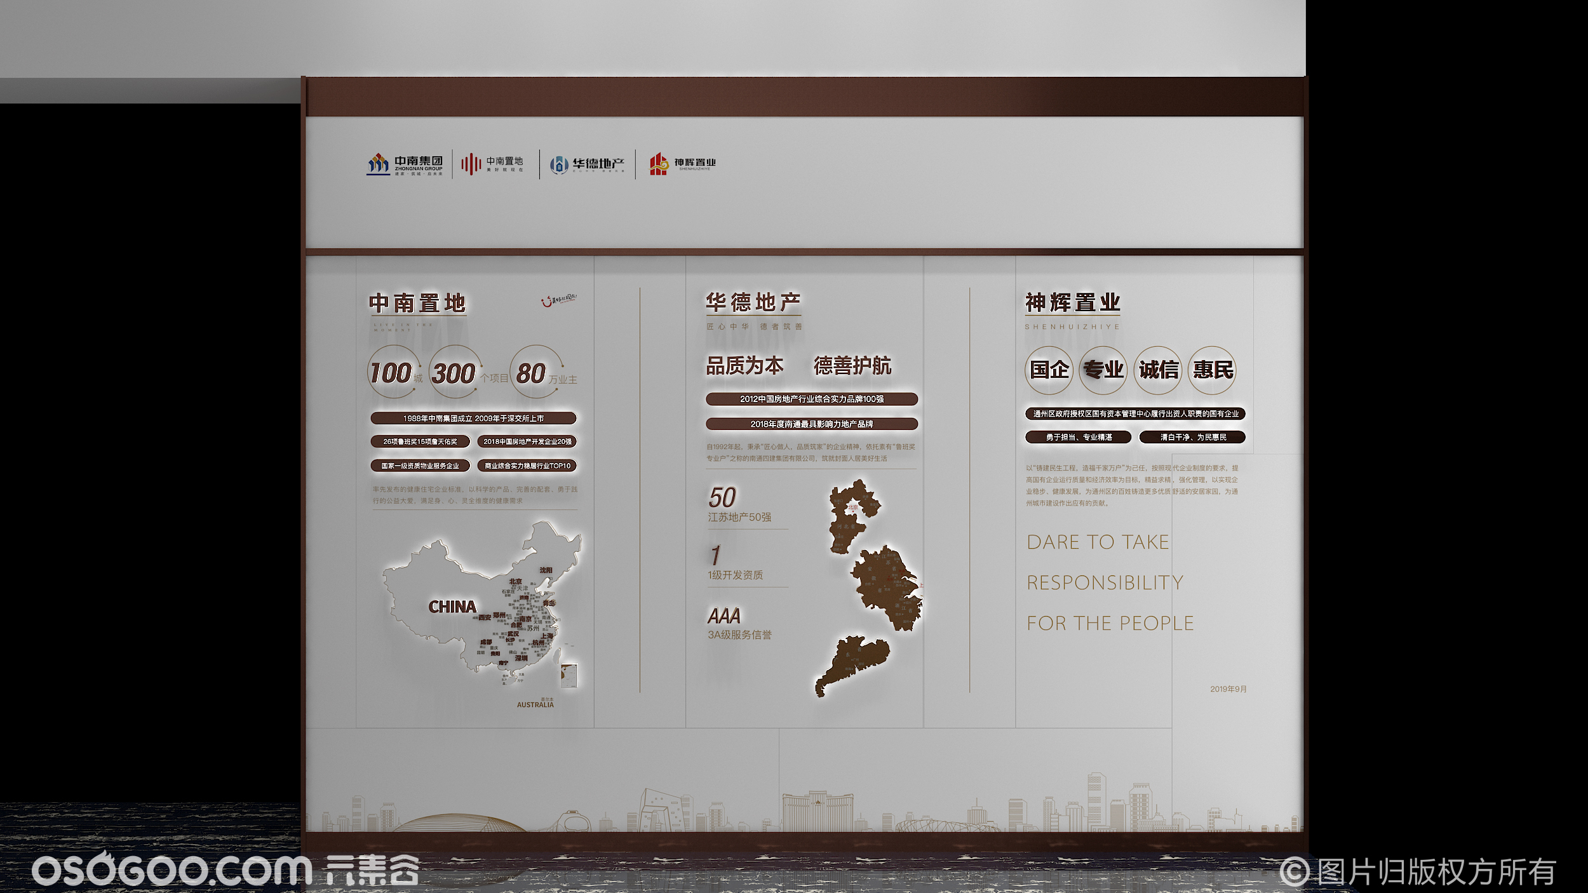
Task: Click the 上海 city label on map
Action: tap(547, 636)
